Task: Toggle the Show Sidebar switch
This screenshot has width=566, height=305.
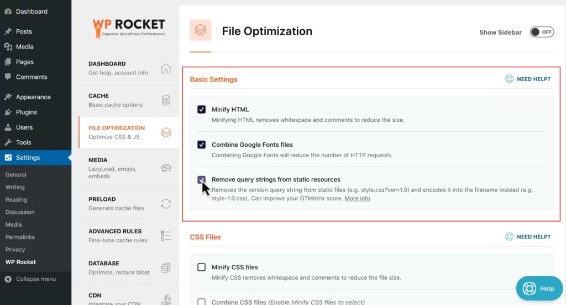Action: pyautogui.click(x=542, y=32)
